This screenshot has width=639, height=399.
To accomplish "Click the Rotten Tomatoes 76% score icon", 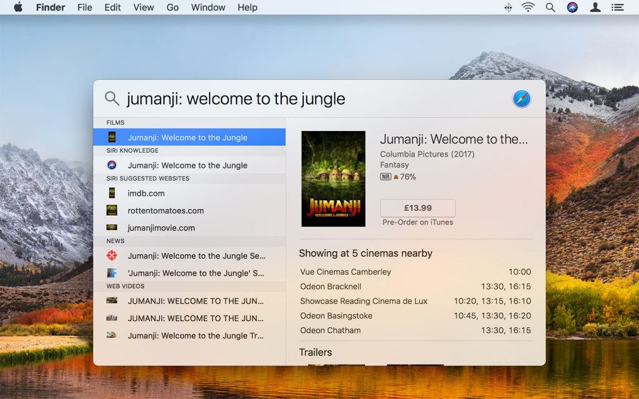I will point(396,177).
